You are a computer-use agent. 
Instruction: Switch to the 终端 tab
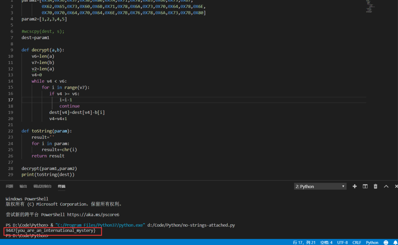[x=61, y=186]
